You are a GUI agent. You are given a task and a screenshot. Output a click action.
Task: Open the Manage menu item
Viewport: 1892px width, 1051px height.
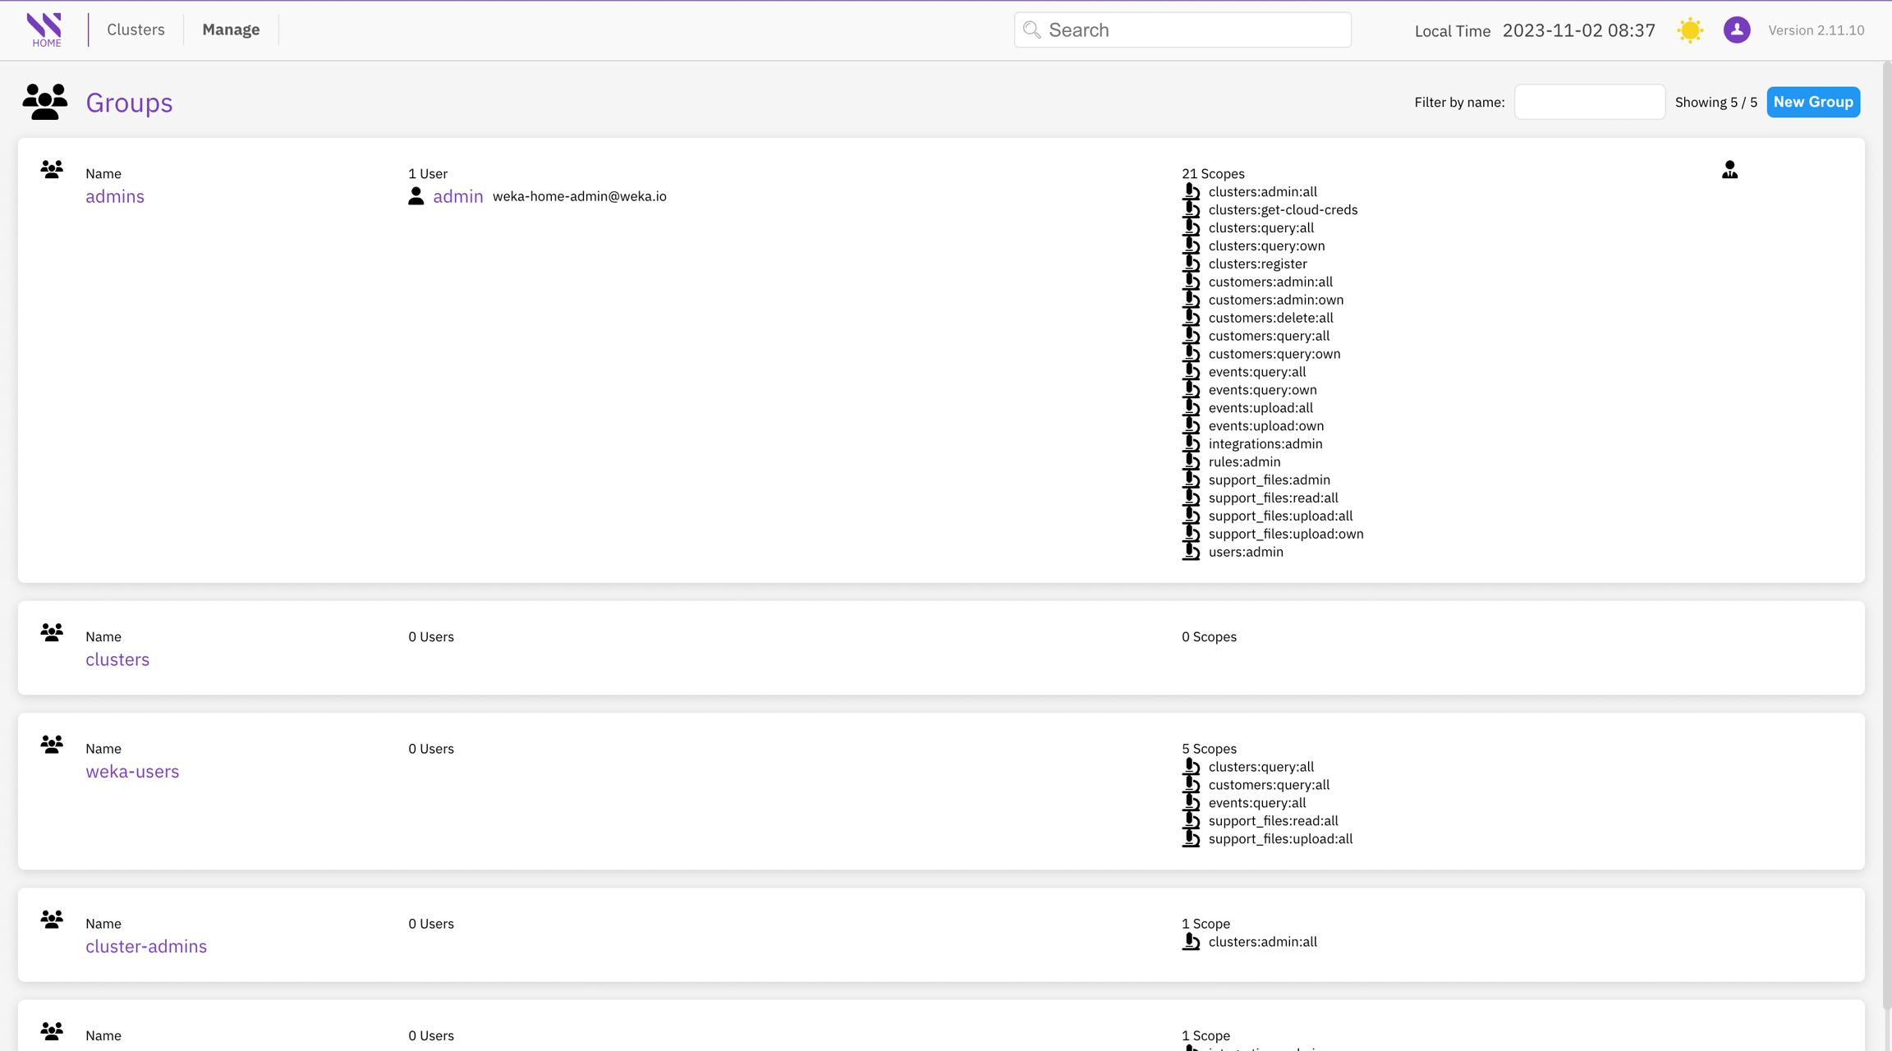[231, 30]
